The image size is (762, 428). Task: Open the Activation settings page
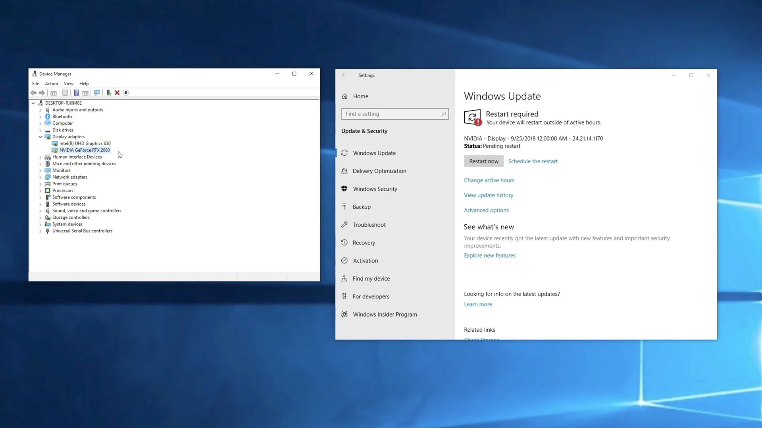click(366, 260)
